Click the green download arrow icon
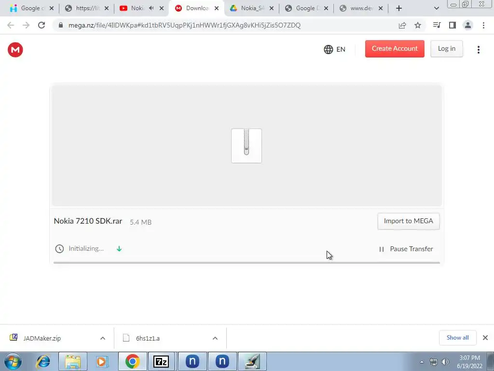 [x=119, y=249]
